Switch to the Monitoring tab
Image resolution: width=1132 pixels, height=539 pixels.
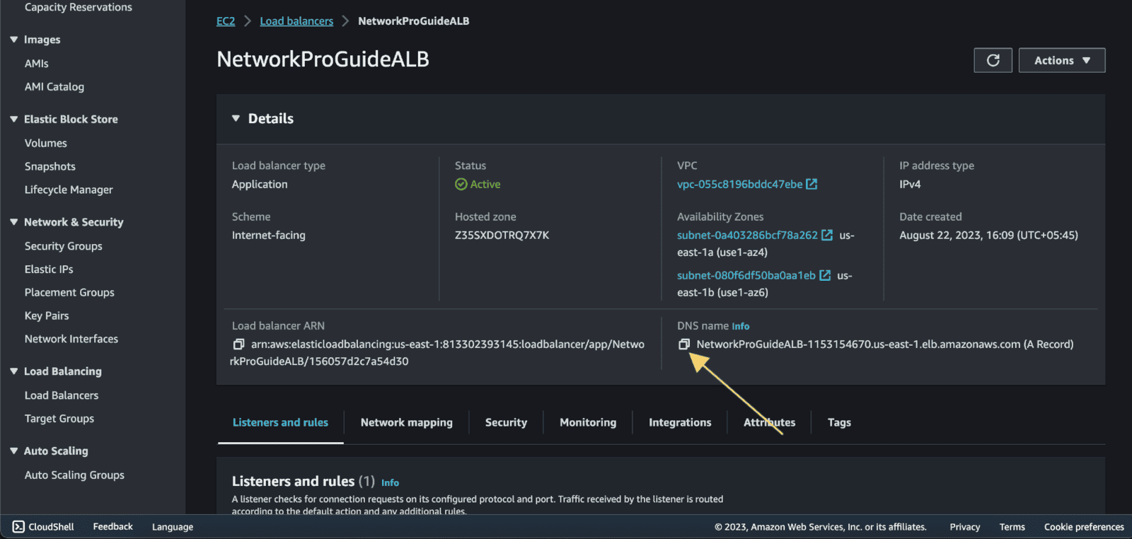point(587,422)
